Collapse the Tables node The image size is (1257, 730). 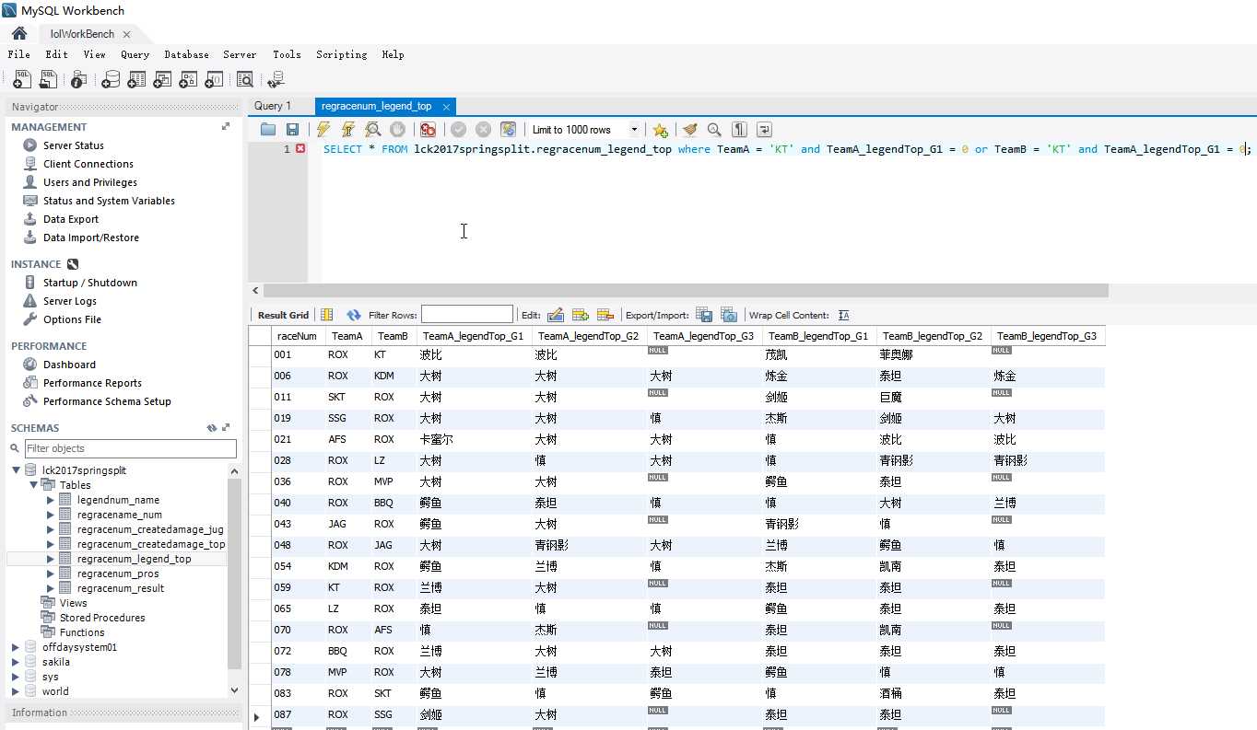pyautogui.click(x=33, y=485)
